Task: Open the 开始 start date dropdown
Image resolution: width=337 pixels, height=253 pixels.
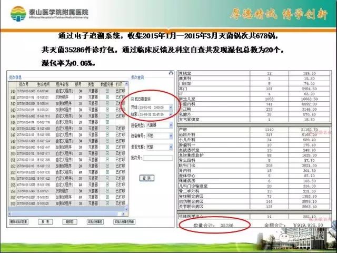Action: pyautogui.click(x=171, y=107)
